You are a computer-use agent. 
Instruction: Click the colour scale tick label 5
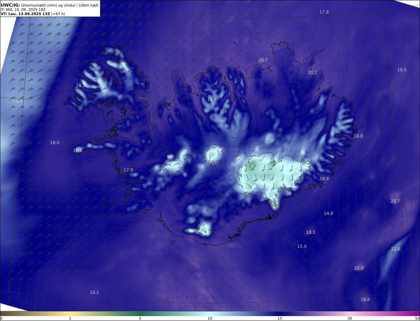coord(140,318)
